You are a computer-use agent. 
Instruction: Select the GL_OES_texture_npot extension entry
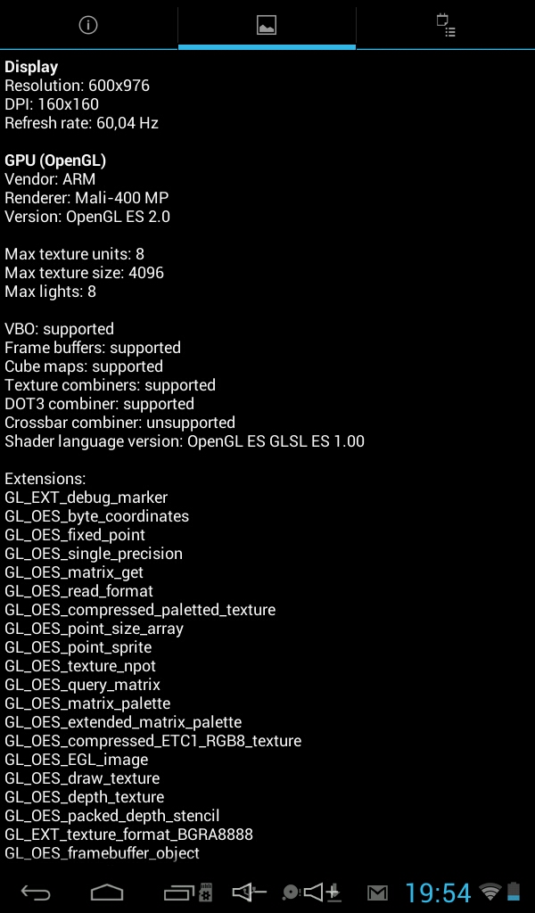click(80, 666)
